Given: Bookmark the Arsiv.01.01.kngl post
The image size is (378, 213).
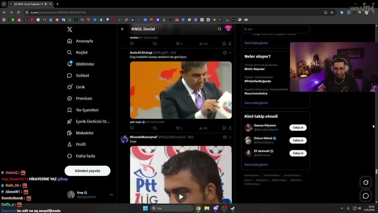Looking at the screenshot, I should tap(224, 128).
